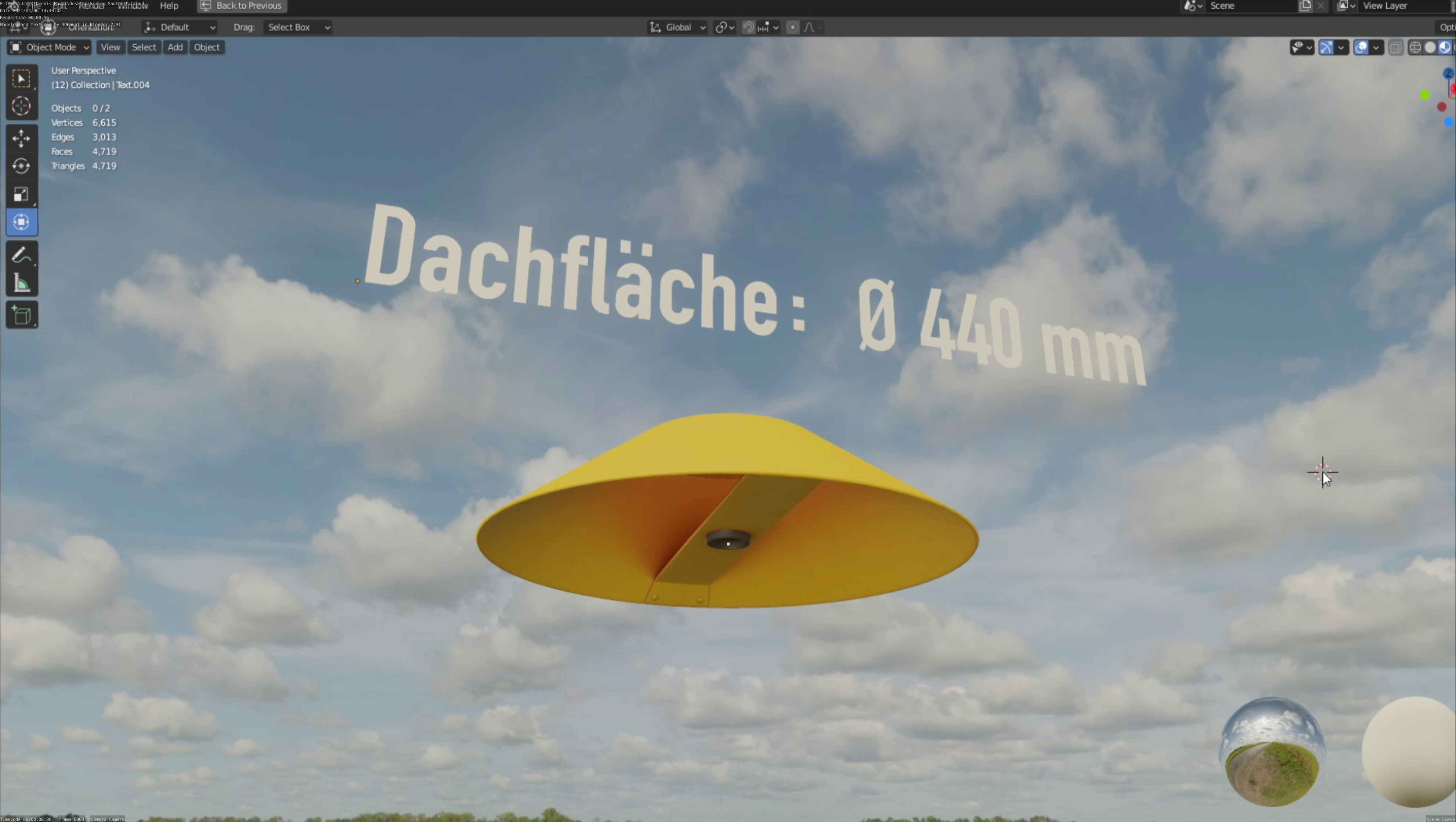Open the viewport Add menu
This screenshot has height=822, width=1456.
[175, 47]
